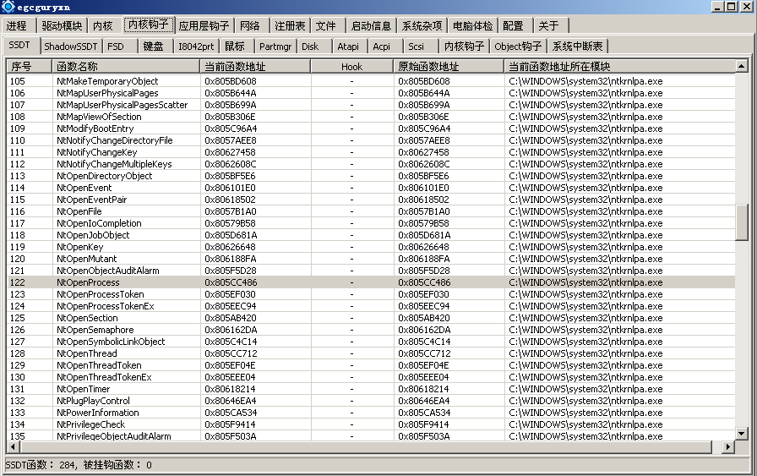Select the NtMakeTemporaryObject row
This screenshot has width=757, height=476.
tap(107, 81)
